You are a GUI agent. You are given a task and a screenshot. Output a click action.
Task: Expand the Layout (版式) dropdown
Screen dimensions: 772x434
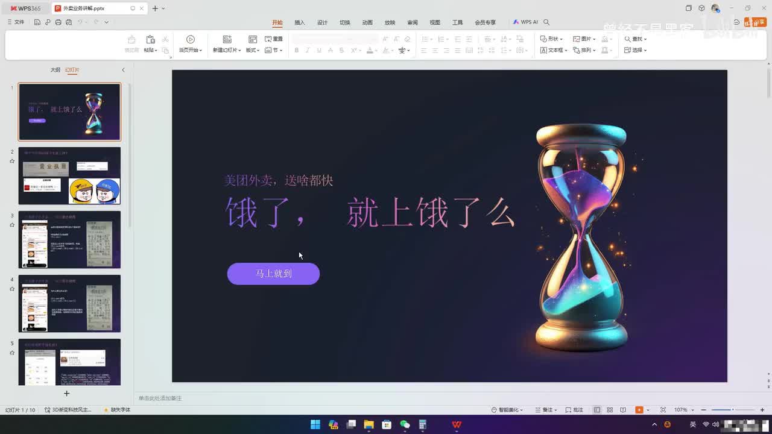click(x=253, y=50)
